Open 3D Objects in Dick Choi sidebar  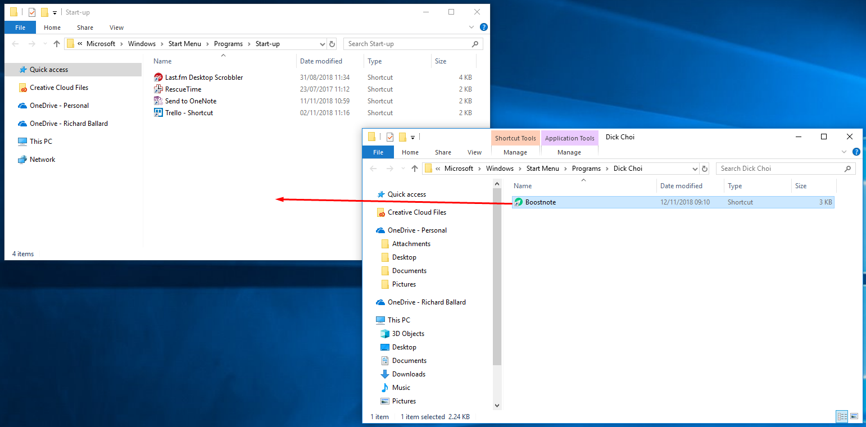click(x=408, y=334)
